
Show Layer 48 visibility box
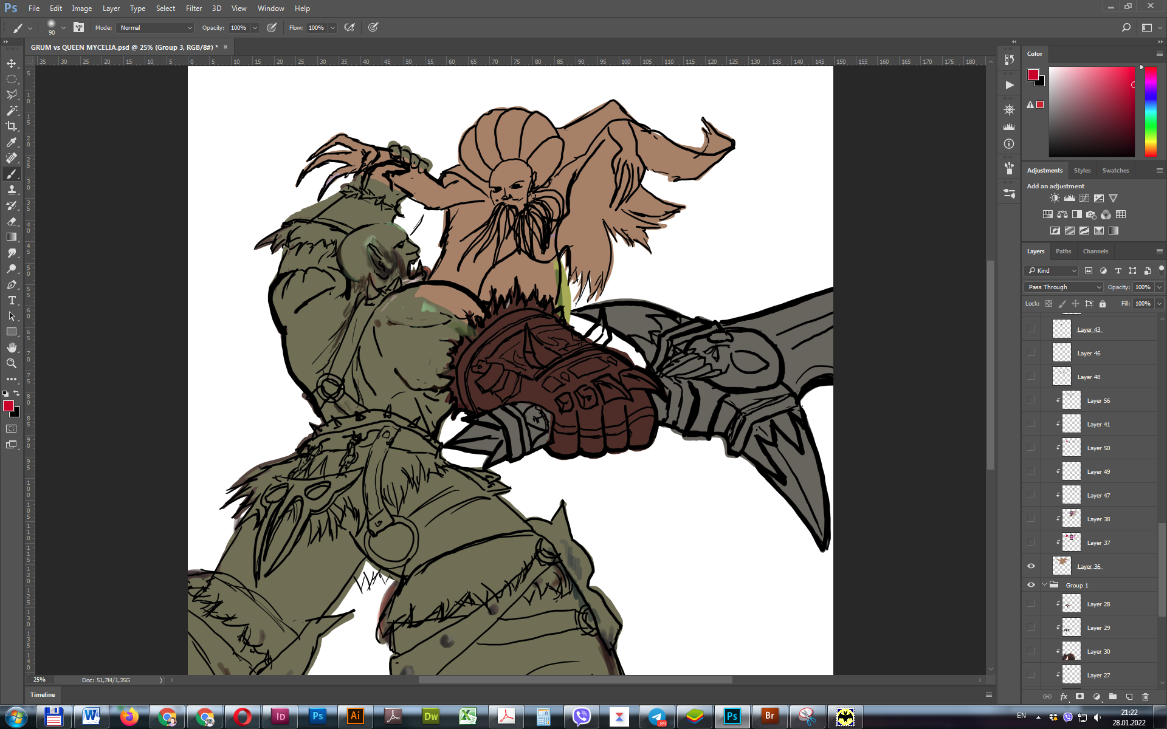[1031, 377]
